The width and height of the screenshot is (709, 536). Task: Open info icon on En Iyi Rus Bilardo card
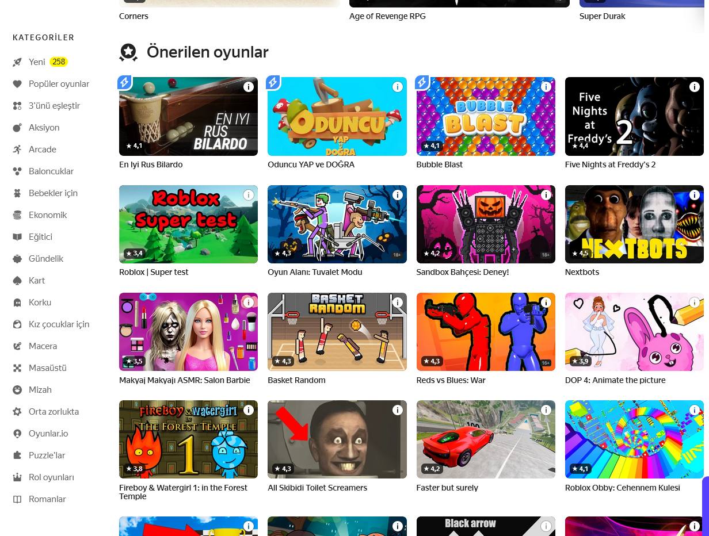coord(249,87)
